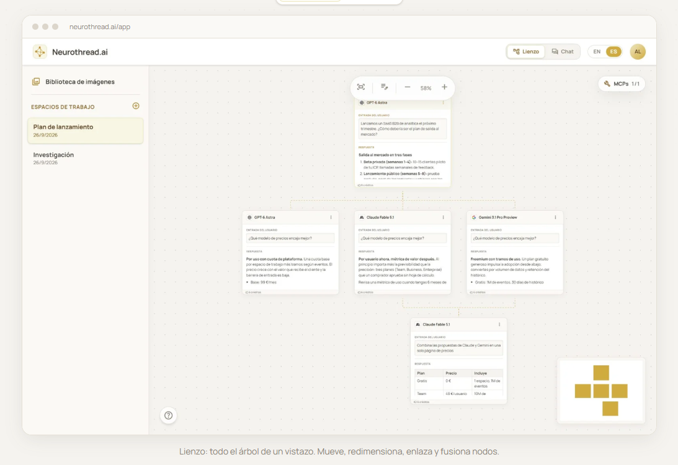Click the prompt field in the Gemini node
The width and height of the screenshot is (678, 465).
tap(515, 238)
